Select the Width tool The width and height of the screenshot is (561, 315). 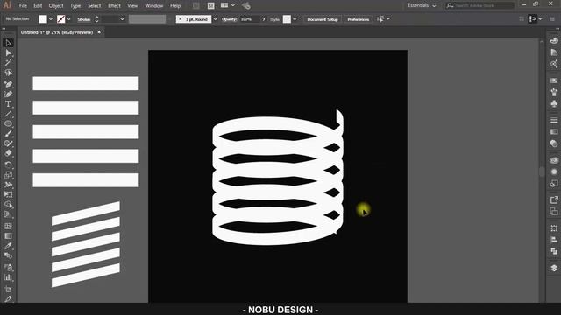pos(8,185)
